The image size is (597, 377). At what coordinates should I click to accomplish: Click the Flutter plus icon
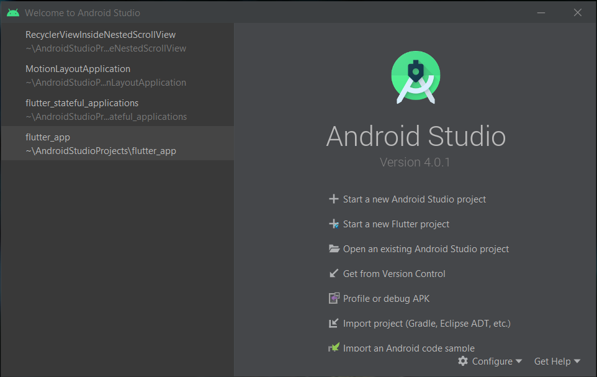tap(333, 224)
